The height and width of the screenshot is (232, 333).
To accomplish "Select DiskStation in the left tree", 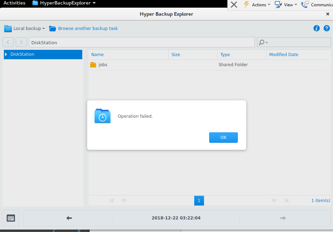I will pyautogui.click(x=43, y=54).
